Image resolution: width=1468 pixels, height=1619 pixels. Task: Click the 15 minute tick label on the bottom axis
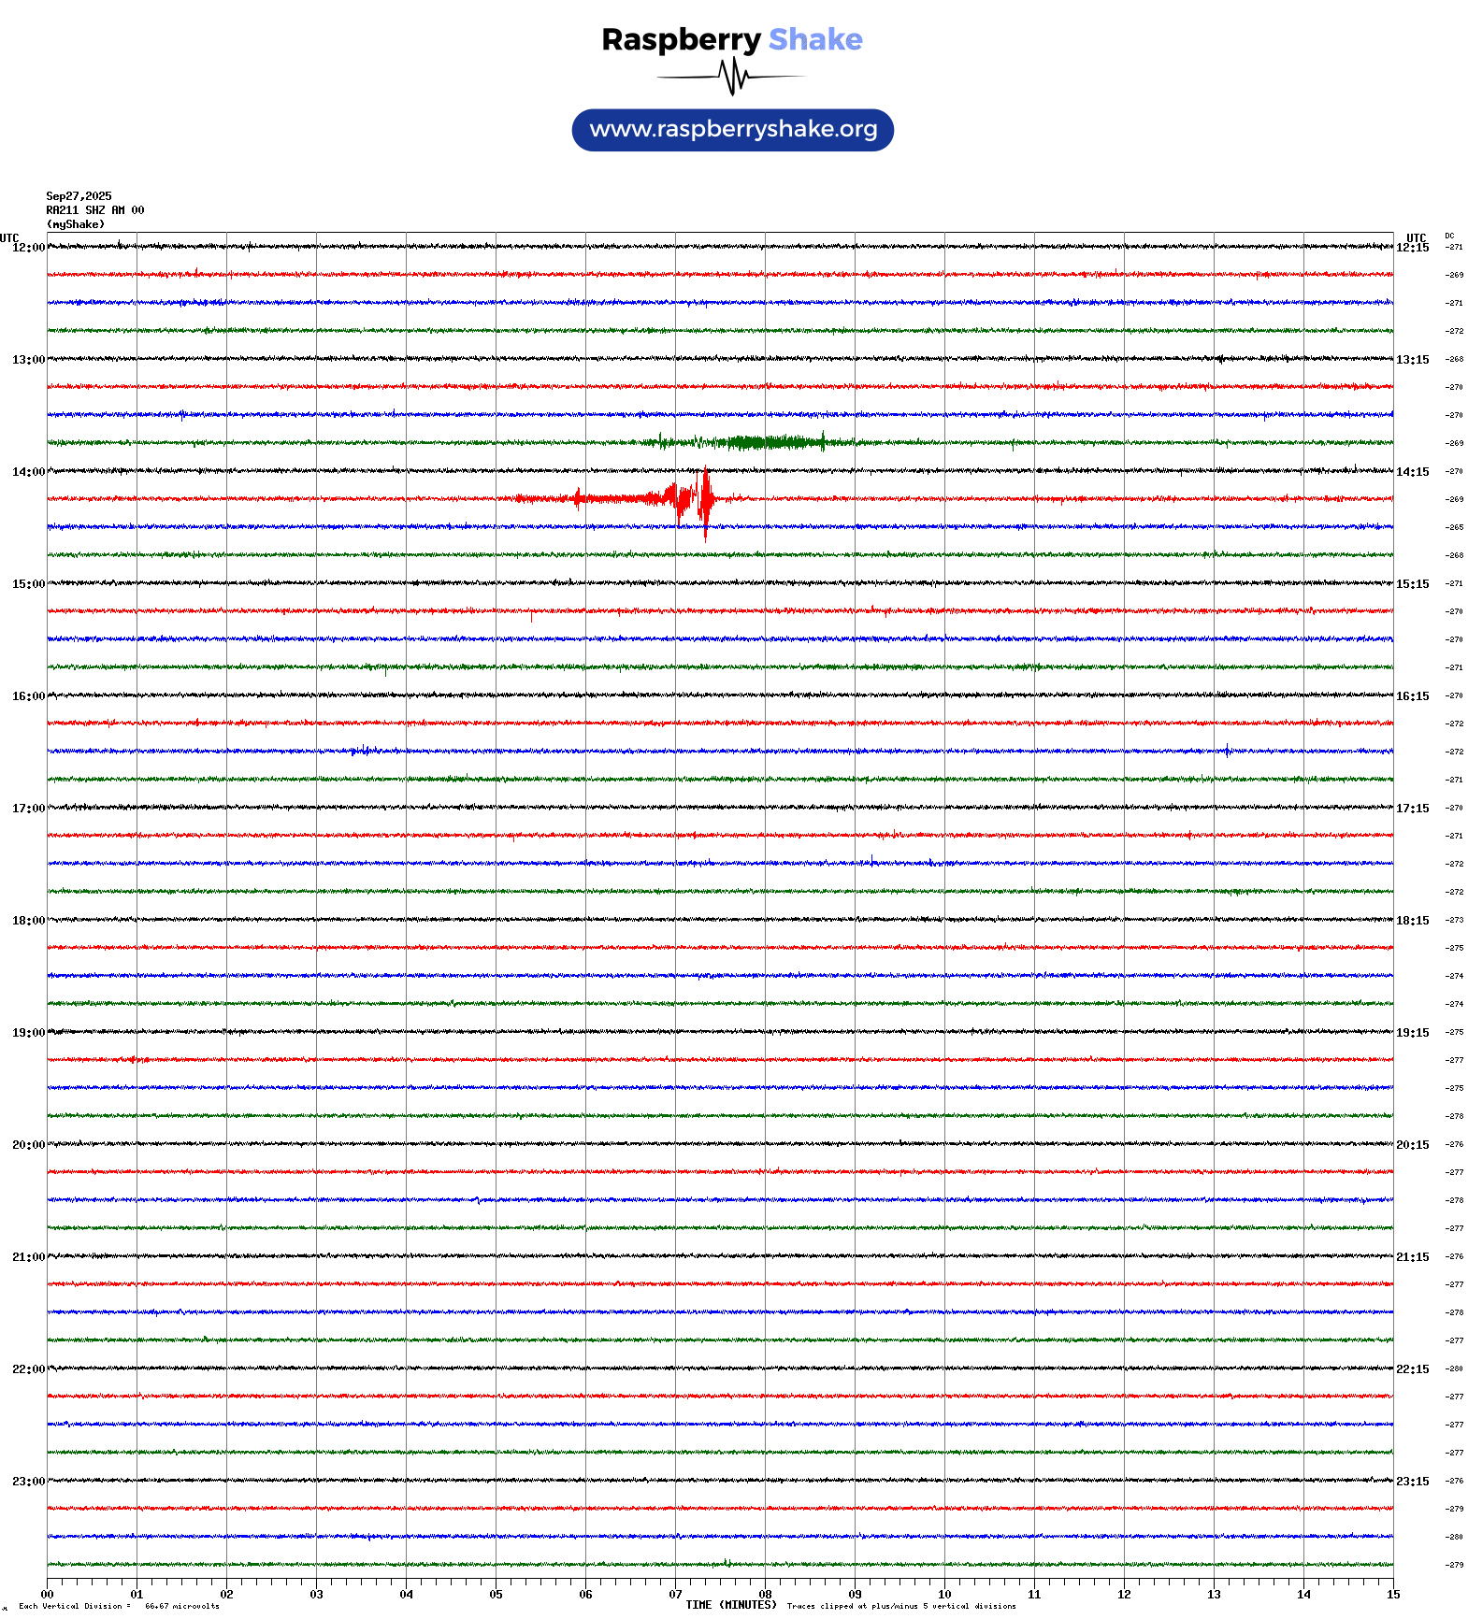click(x=1392, y=1595)
